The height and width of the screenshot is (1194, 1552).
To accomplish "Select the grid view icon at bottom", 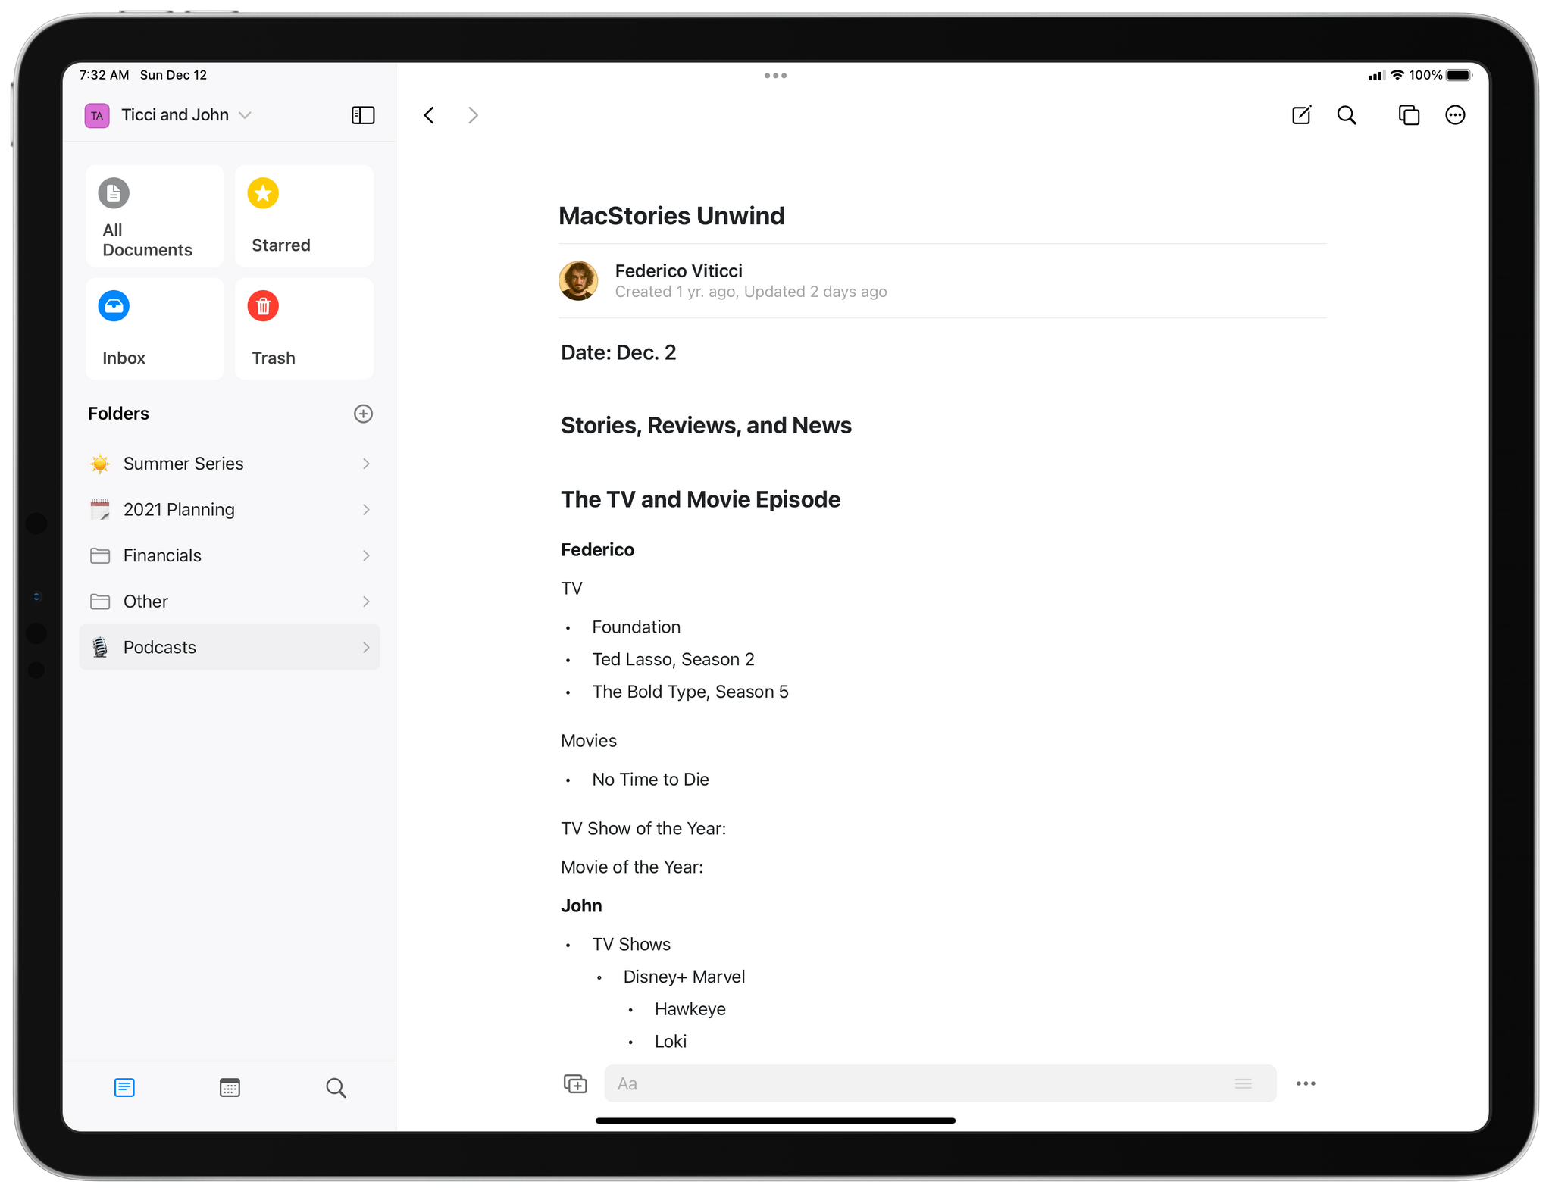I will click(230, 1089).
